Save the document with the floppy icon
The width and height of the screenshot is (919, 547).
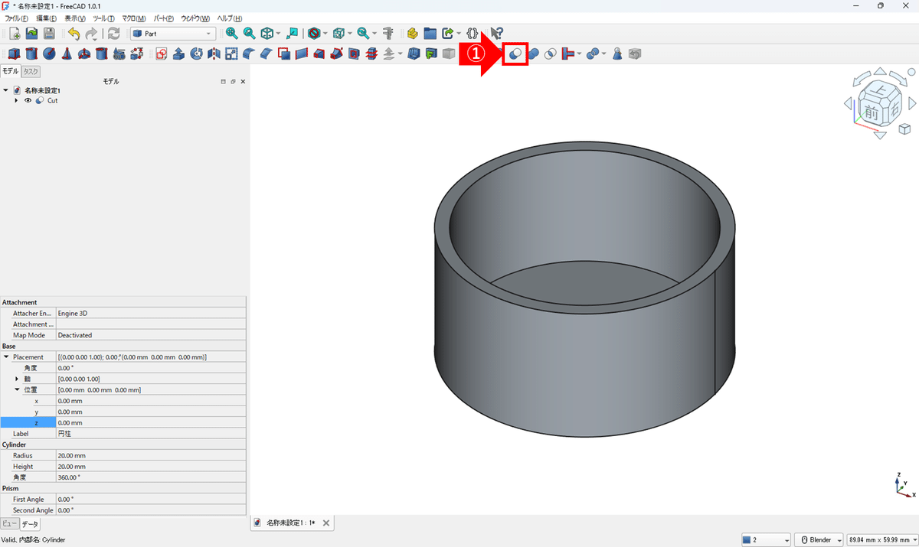point(49,34)
